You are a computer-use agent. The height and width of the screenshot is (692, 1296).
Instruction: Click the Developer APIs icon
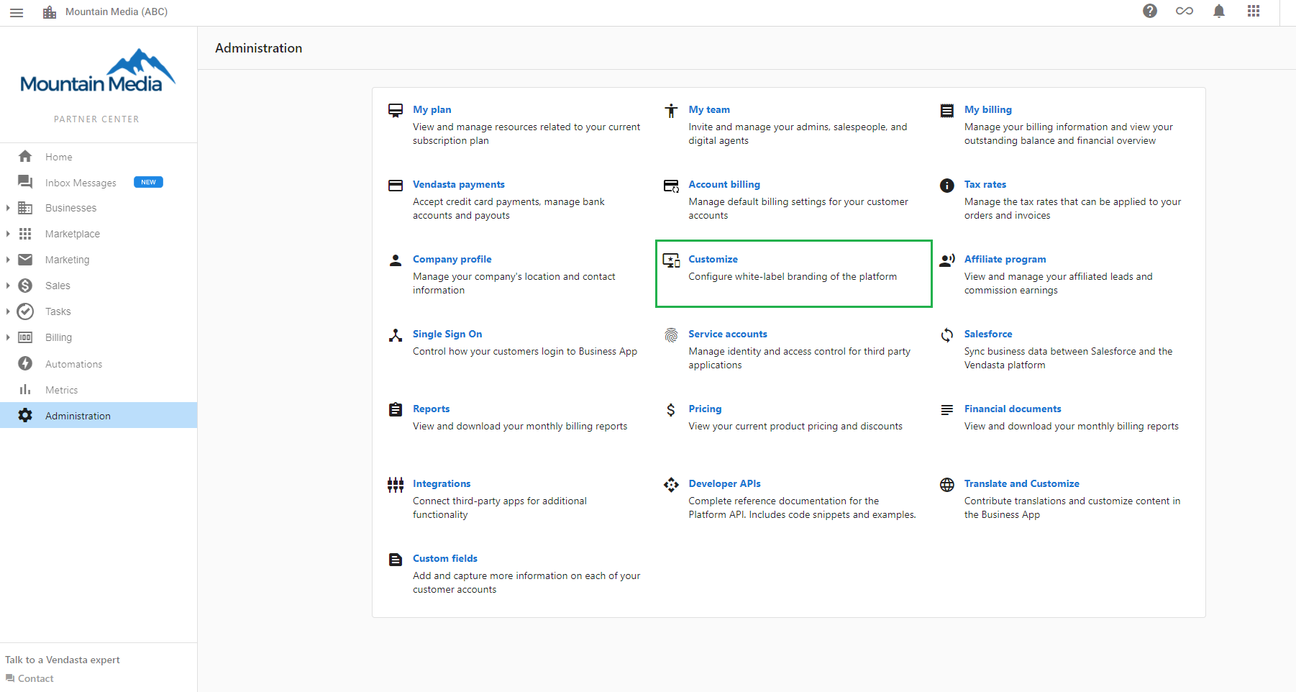click(x=671, y=484)
